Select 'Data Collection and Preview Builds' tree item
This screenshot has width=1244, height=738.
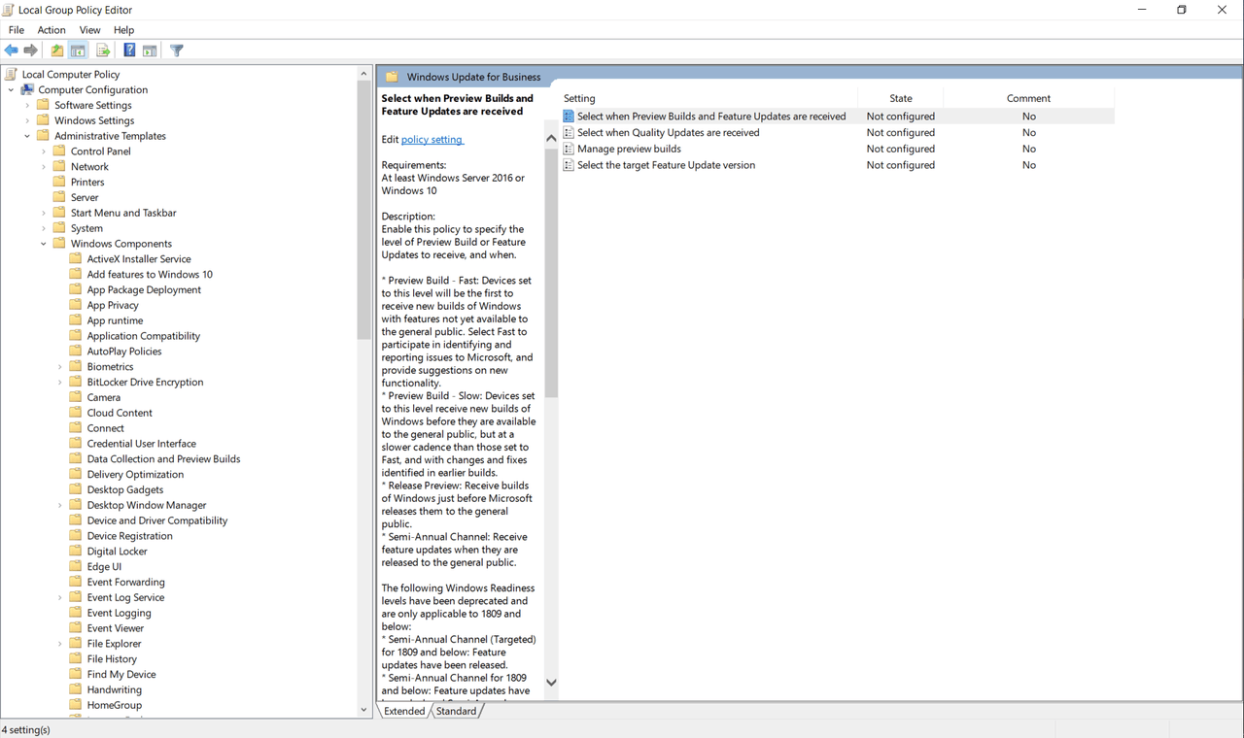(x=163, y=459)
